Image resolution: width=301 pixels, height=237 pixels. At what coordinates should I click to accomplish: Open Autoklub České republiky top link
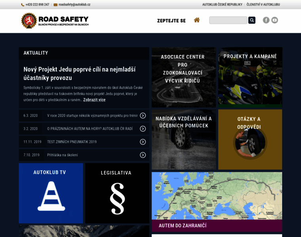222,4
